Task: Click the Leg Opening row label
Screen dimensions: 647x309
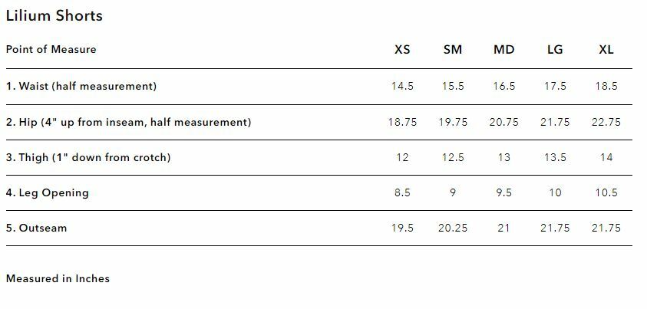Action: coord(48,192)
